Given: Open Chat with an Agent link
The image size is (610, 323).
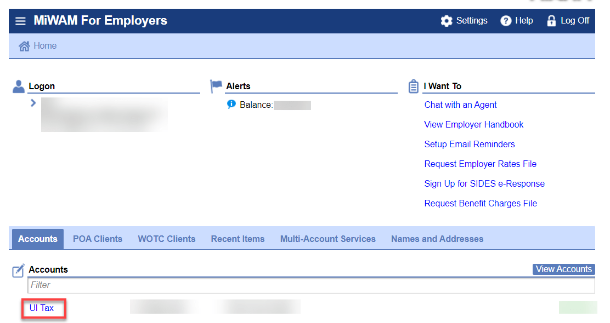Looking at the screenshot, I should [x=460, y=105].
